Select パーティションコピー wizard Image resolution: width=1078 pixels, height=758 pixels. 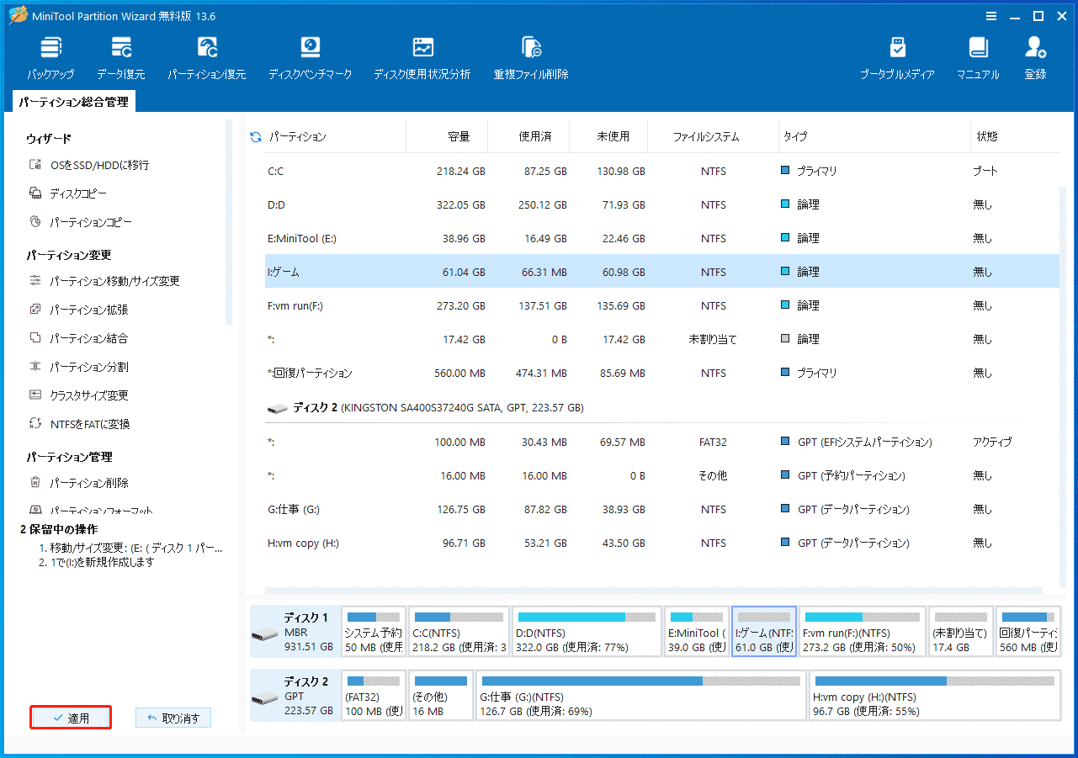[80, 222]
